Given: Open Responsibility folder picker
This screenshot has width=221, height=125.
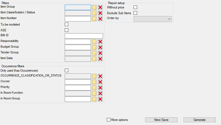Looking at the screenshot, I should click(94, 42).
